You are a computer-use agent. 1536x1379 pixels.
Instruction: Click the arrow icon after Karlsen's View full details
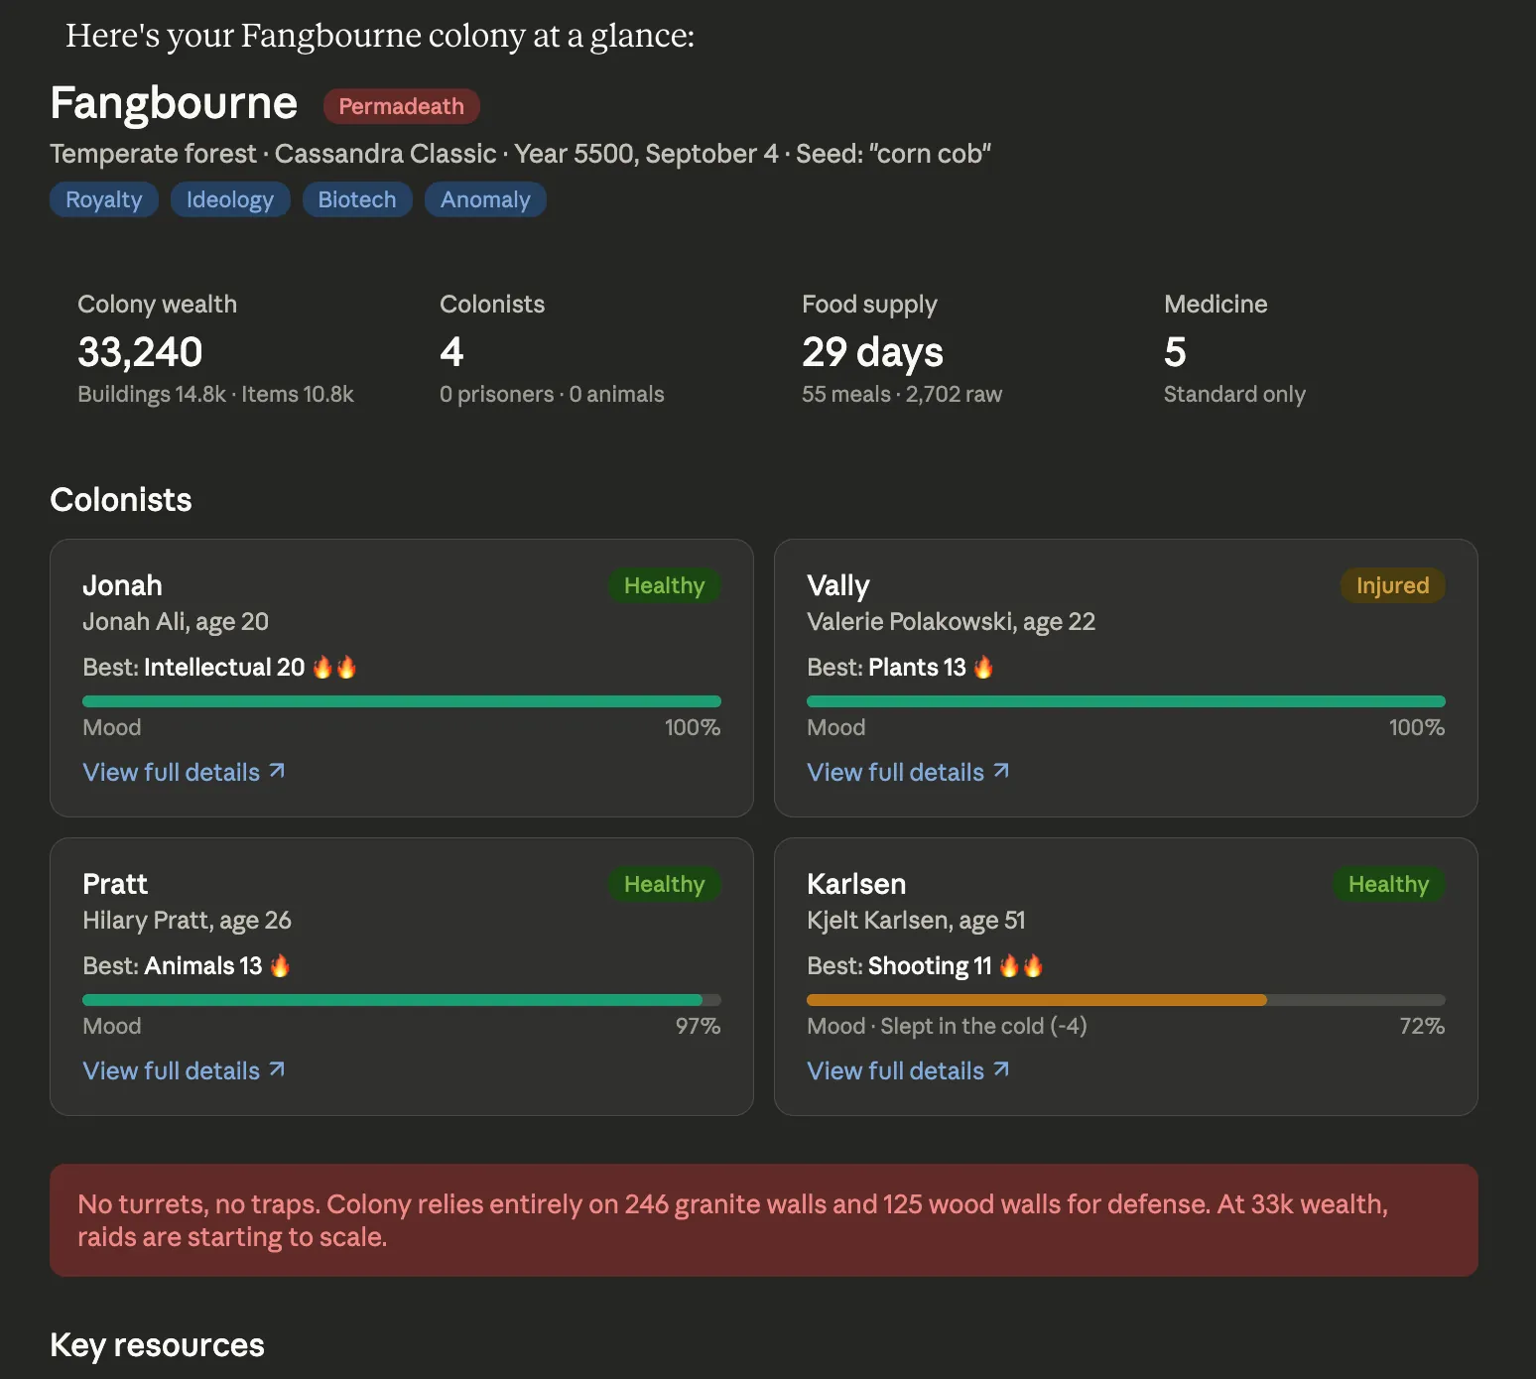coord(1001,1069)
